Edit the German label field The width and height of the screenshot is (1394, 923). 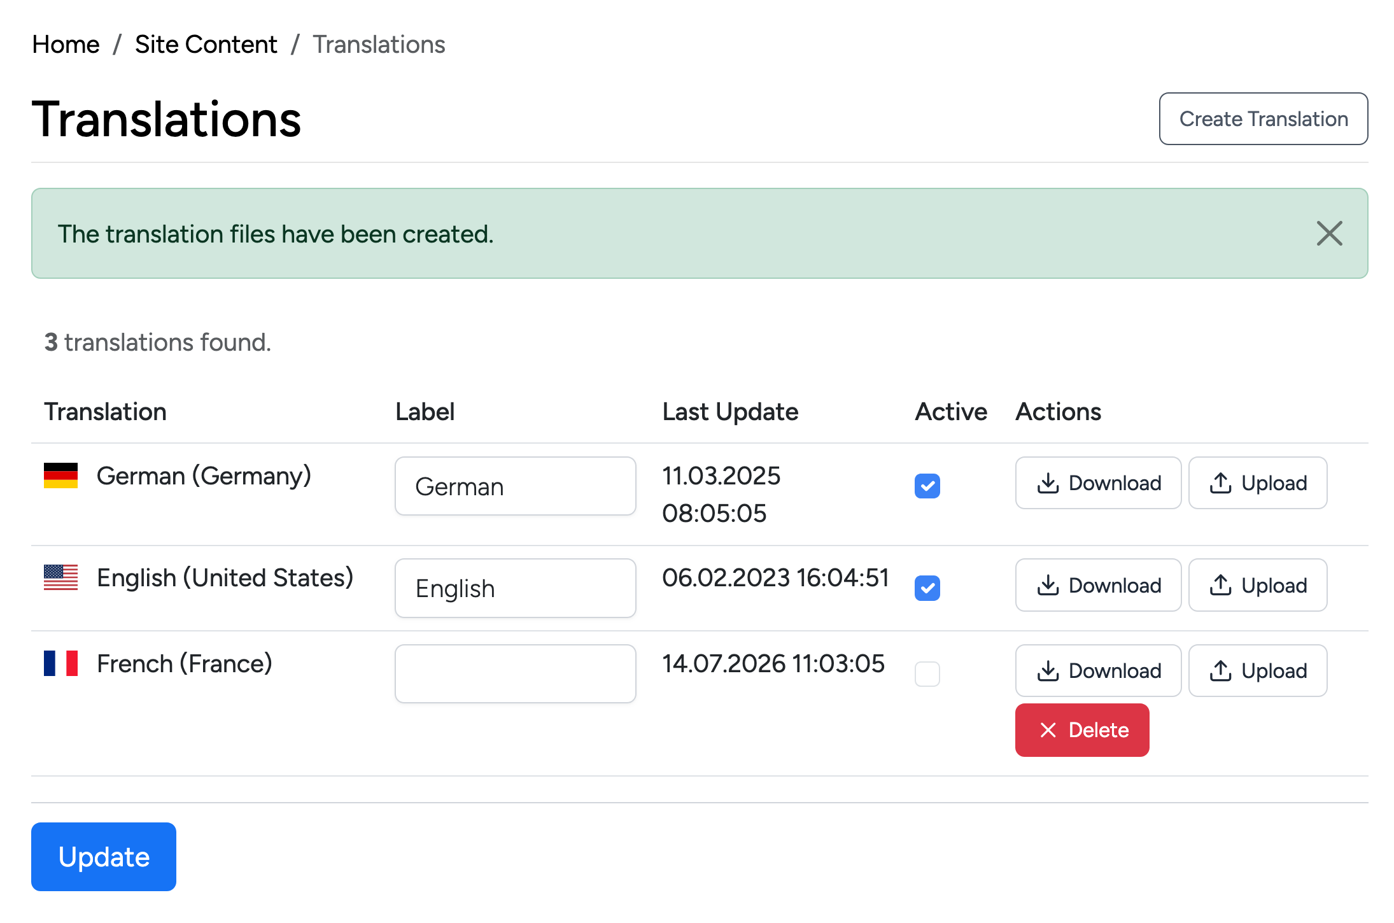[x=516, y=486]
